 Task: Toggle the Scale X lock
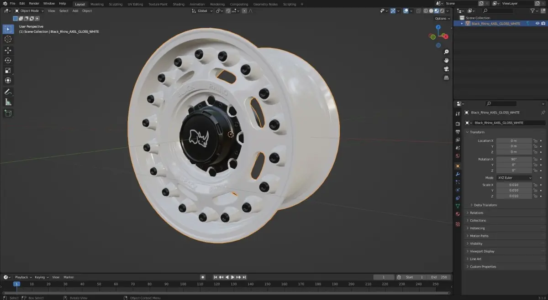(x=535, y=185)
